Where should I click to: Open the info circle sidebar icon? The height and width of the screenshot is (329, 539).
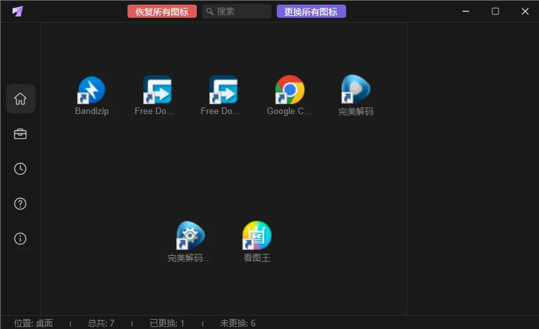tap(20, 239)
